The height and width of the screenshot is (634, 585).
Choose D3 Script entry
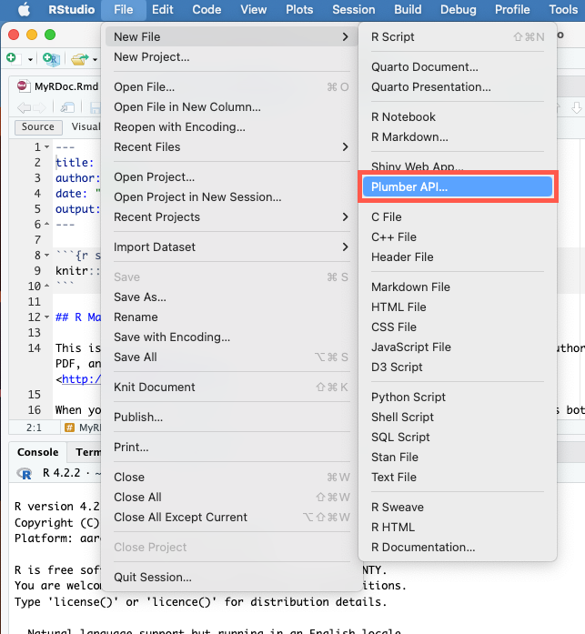[458, 367]
